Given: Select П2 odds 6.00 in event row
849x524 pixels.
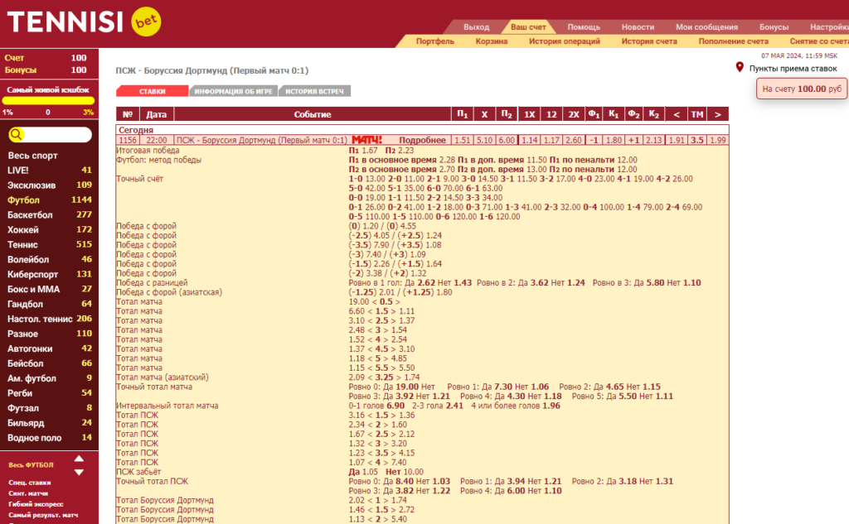Looking at the screenshot, I should click(507, 140).
